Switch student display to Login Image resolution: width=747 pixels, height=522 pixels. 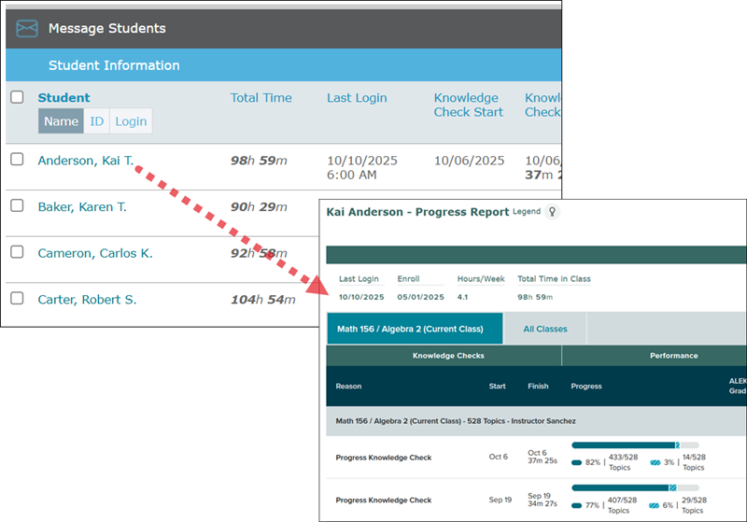pyautogui.click(x=131, y=121)
